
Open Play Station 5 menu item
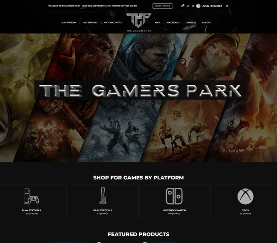(x=90, y=22)
